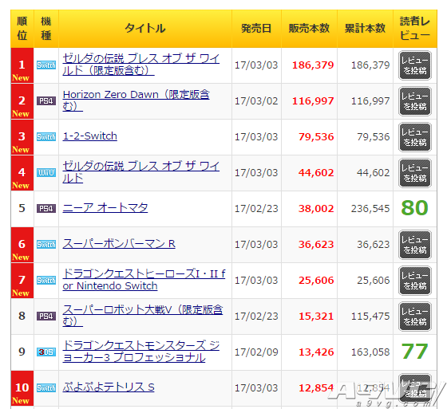Screen dimensions: 447x409
Task: Click the rank 7 New badge cell
Action: (22, 281)
